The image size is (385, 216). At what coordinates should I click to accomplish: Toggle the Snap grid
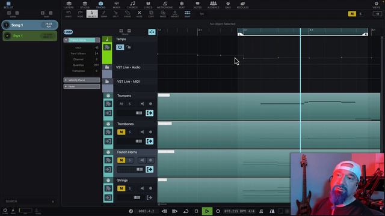point(187,14)
